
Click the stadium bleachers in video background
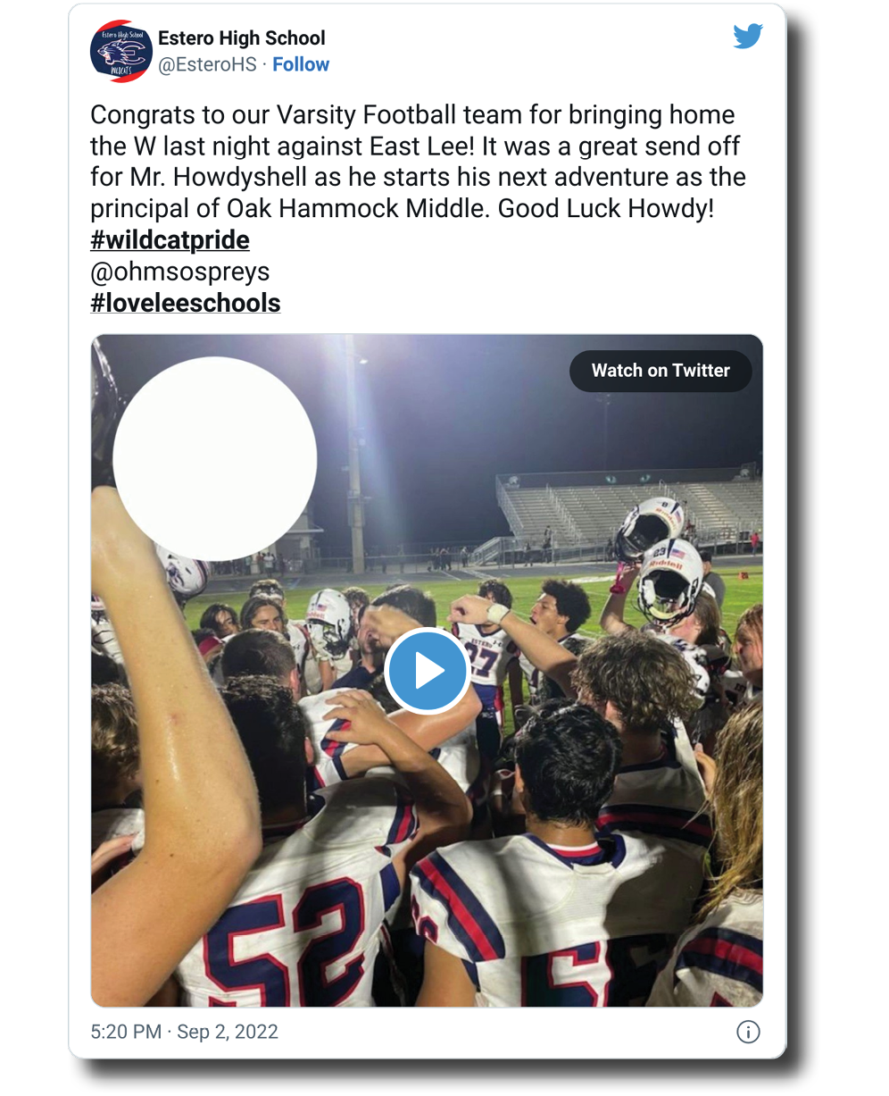(x=625, y=509)
